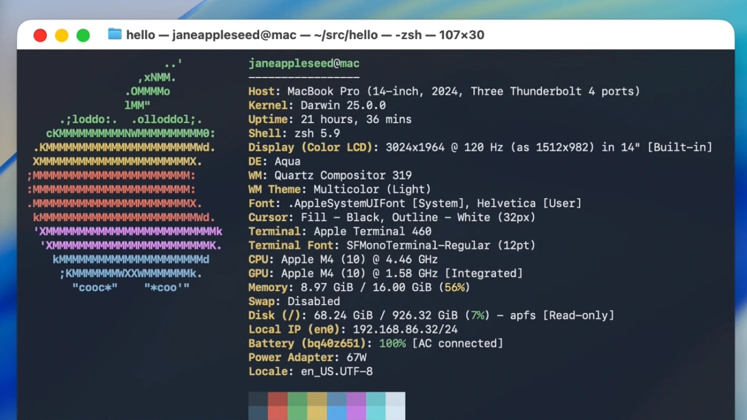Click the blue folder icon in the title bar

(115, 35)
